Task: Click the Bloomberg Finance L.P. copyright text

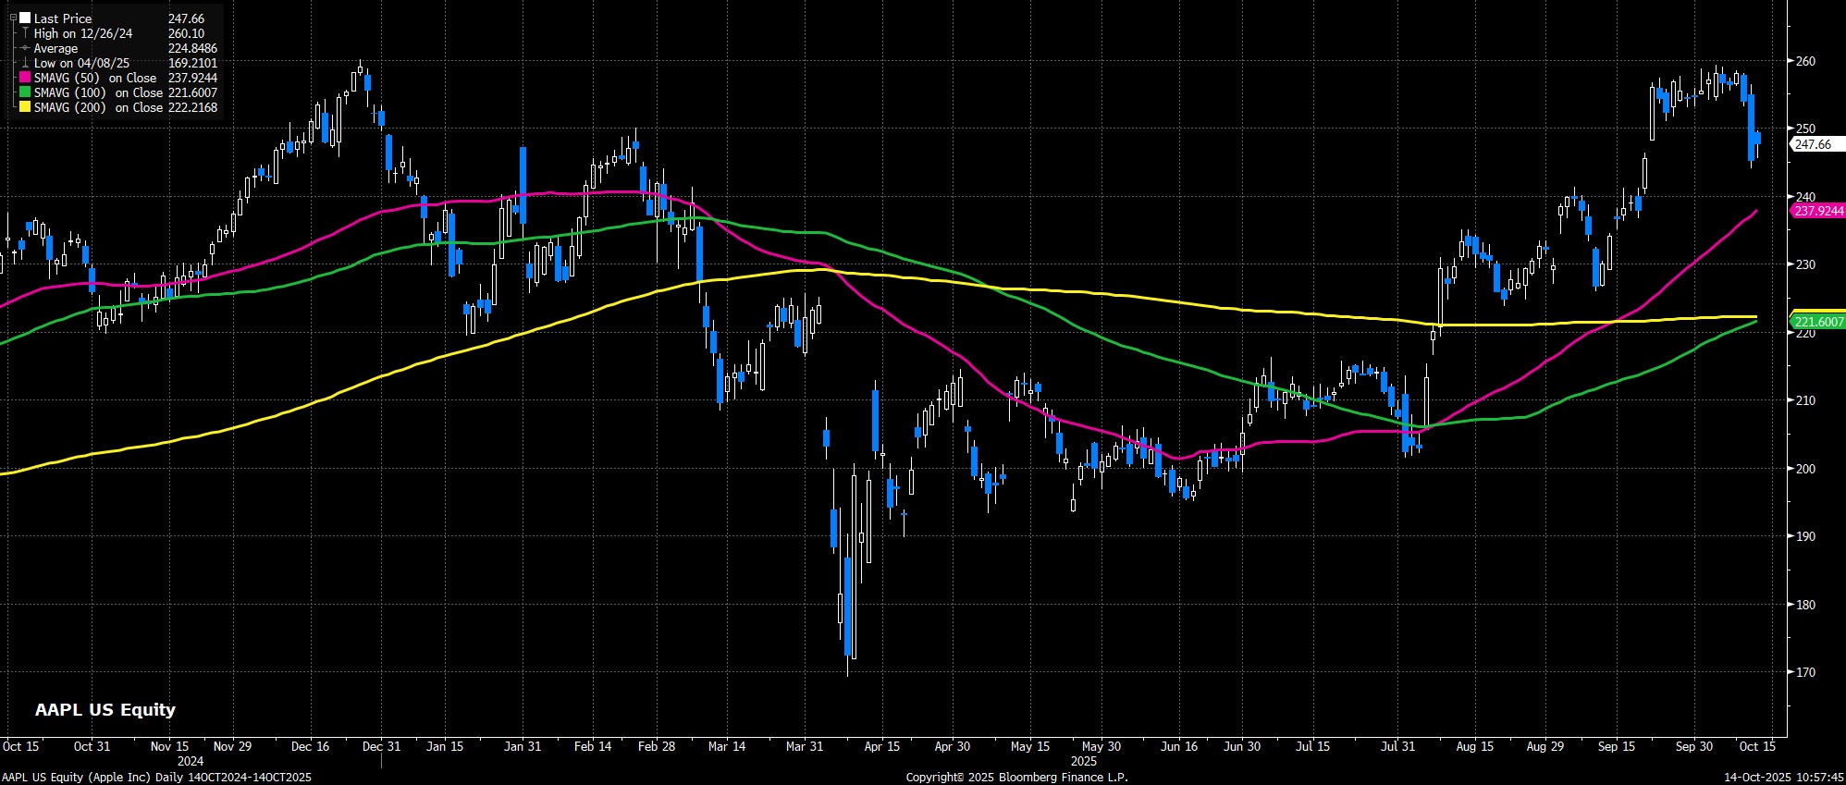Action: pyautogui.click(x=1016, y=778)
